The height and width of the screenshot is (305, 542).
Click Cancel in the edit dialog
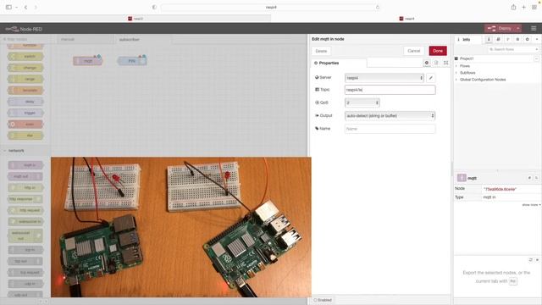point(413,51)
